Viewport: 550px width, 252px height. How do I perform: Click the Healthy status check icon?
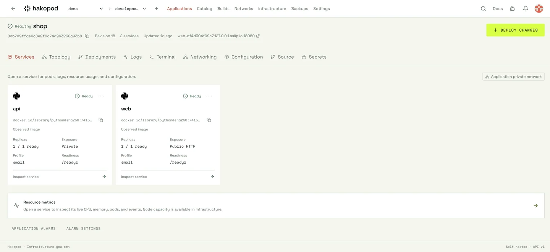point(10,26)
